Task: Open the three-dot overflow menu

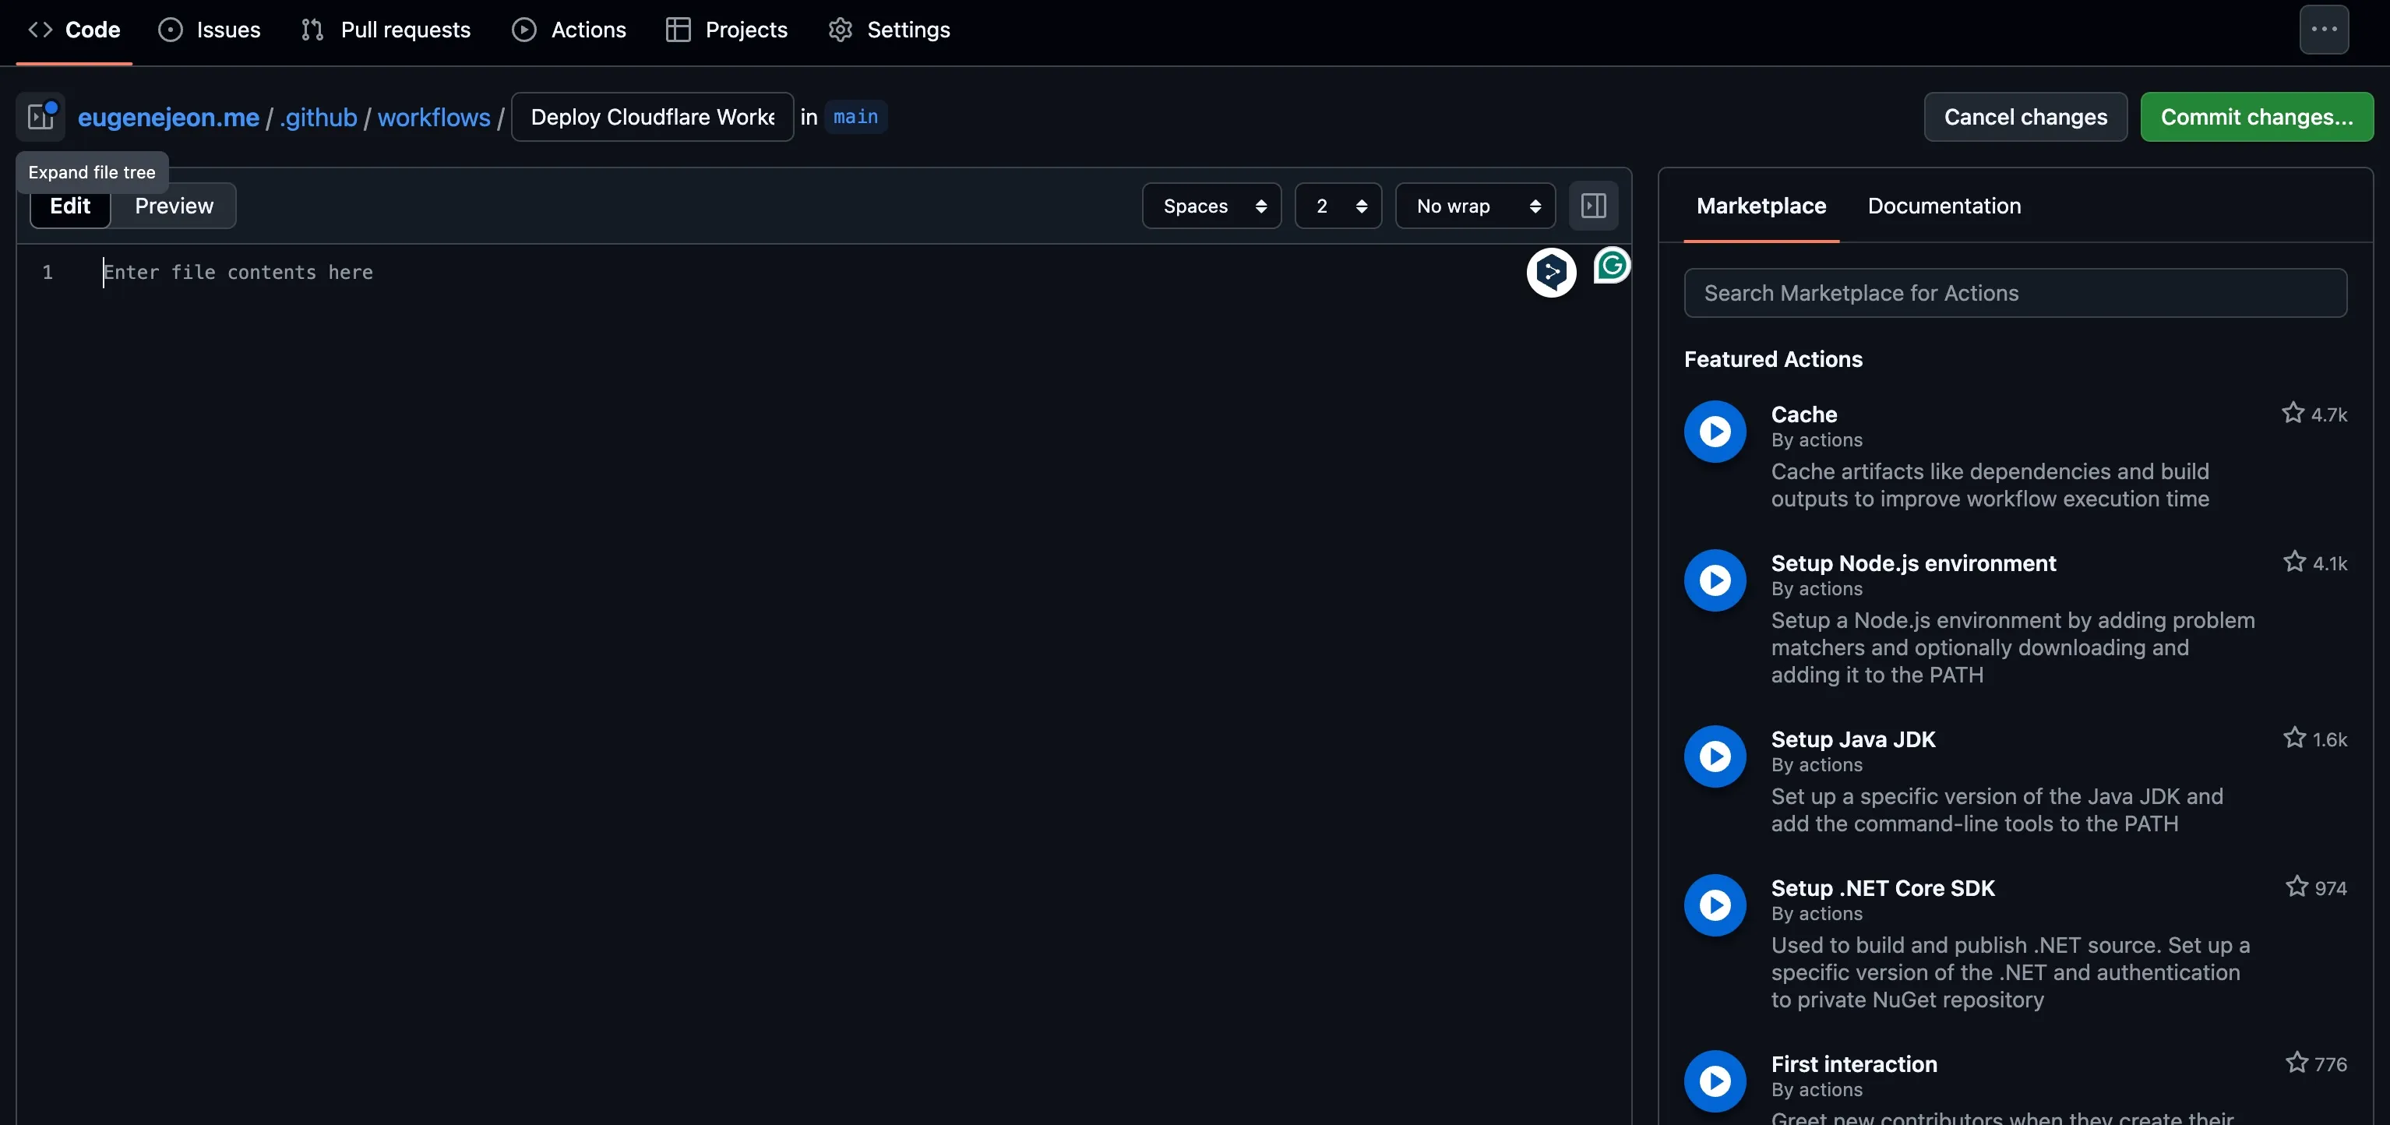Action: 2323,30
